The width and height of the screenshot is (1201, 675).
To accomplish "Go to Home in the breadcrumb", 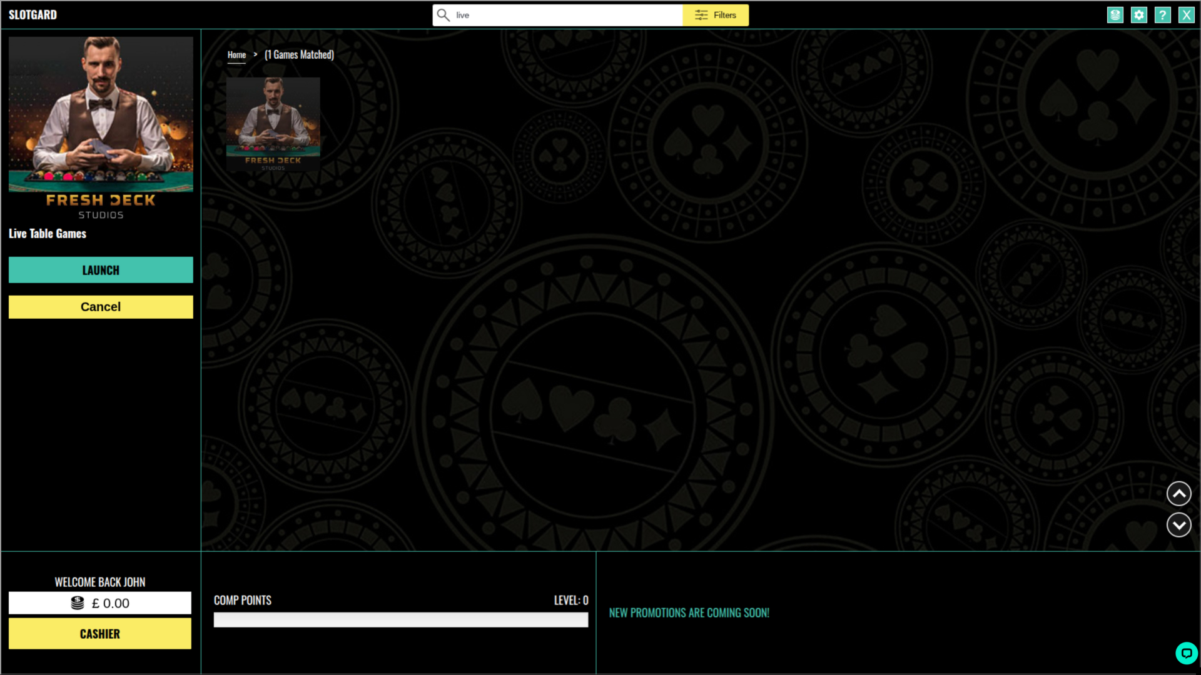I will pos(236,55).
